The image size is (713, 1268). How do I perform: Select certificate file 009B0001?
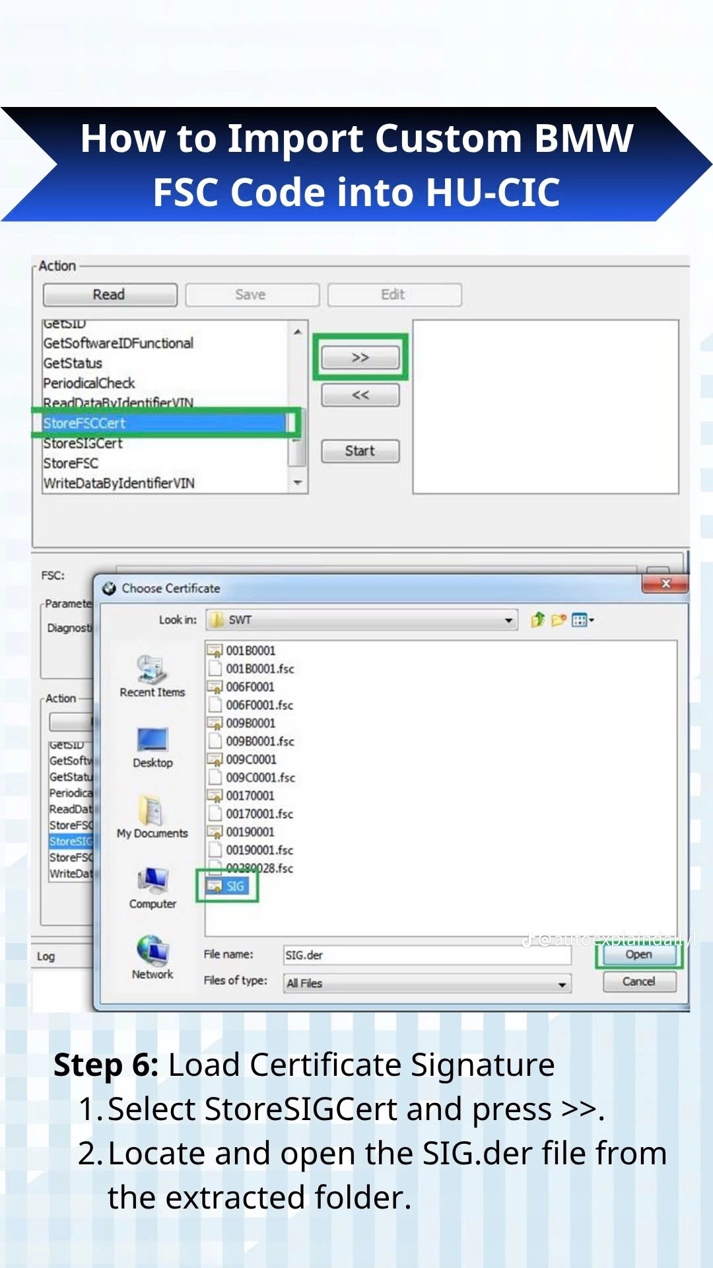point(242,723)
